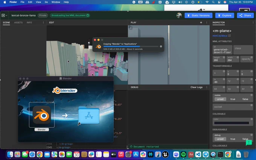Screen dimensions: 256x160
Task: Open the help icon beside Broadcasting live MML document
Action: pos(88,15)
